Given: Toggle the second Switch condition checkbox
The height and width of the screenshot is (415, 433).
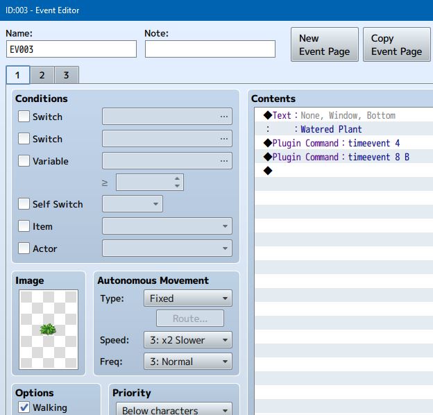Looking at the screenshot, I should pyautogui.click(x=24, y=139).
